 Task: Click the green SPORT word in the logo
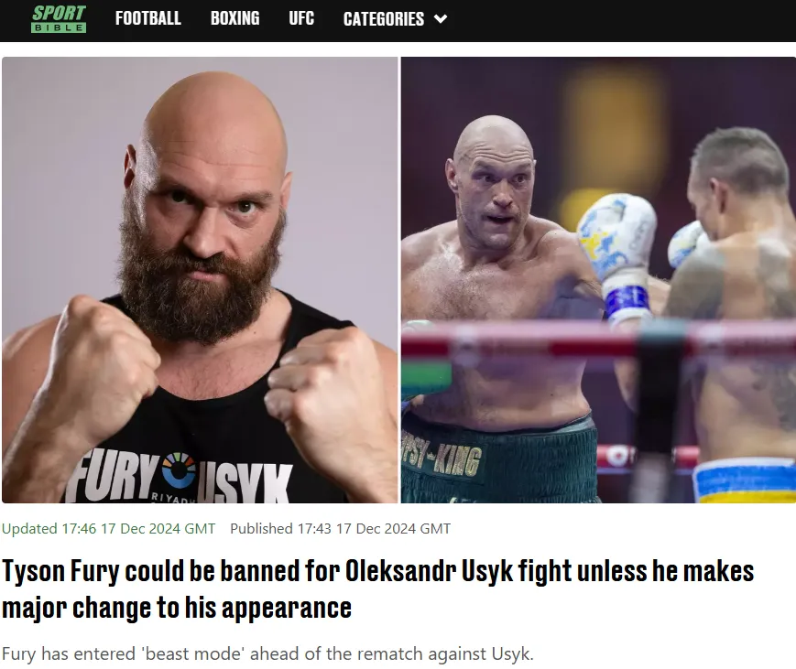pyautogui.click(x=59, y=14)
